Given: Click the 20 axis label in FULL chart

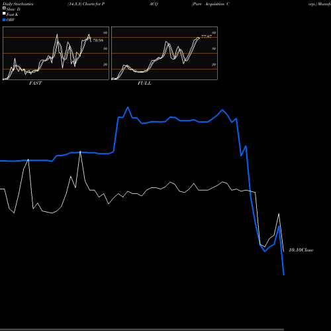Looking at the screenshot, I should (214, 64).
